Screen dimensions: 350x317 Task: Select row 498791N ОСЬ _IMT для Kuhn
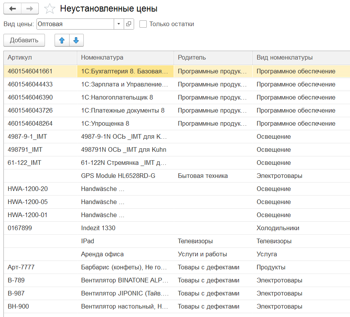tap(125, 149)
